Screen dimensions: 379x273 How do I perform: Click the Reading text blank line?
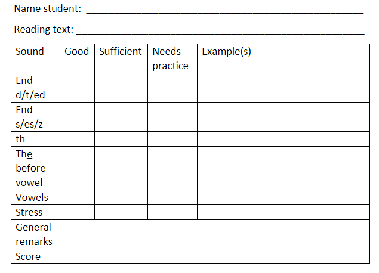220,30
